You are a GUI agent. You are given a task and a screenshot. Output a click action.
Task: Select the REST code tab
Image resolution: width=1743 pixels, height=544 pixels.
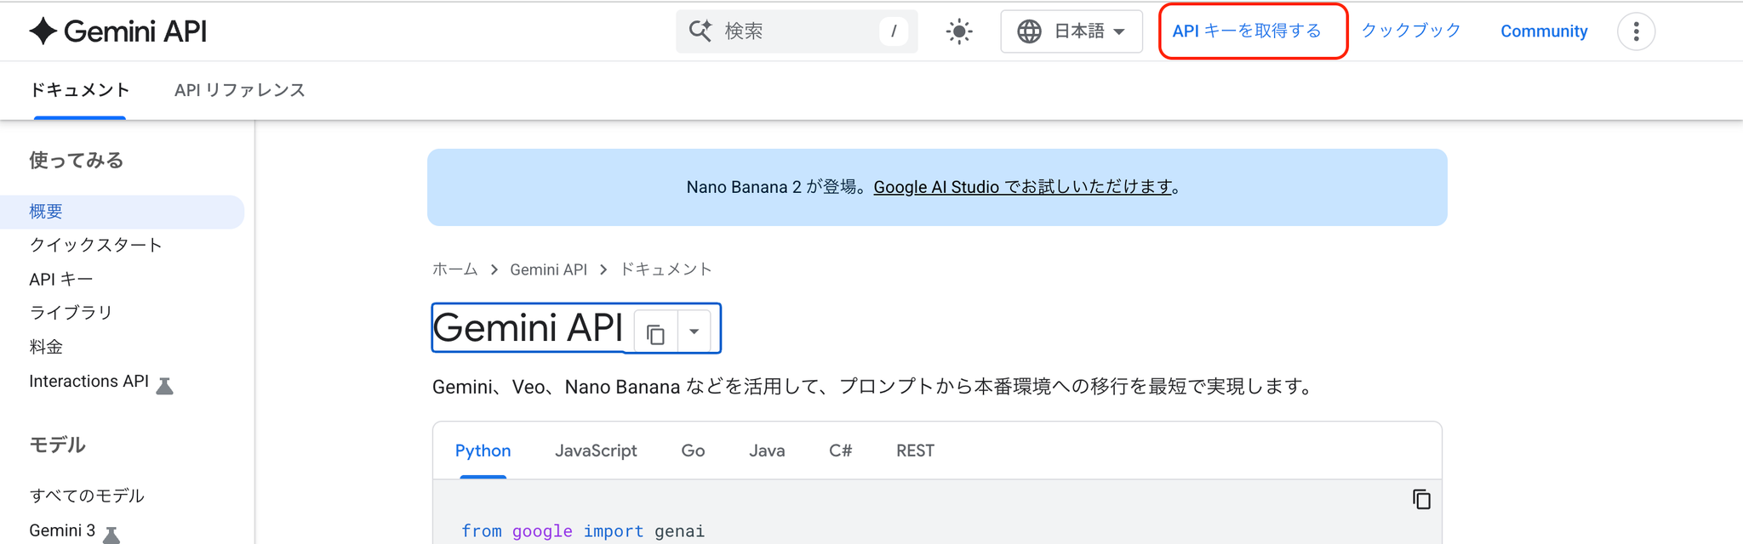[x=915, y=450]
